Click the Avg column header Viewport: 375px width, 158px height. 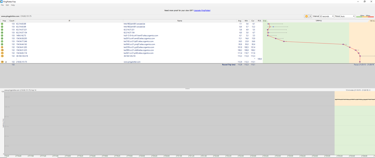point(240,21)
